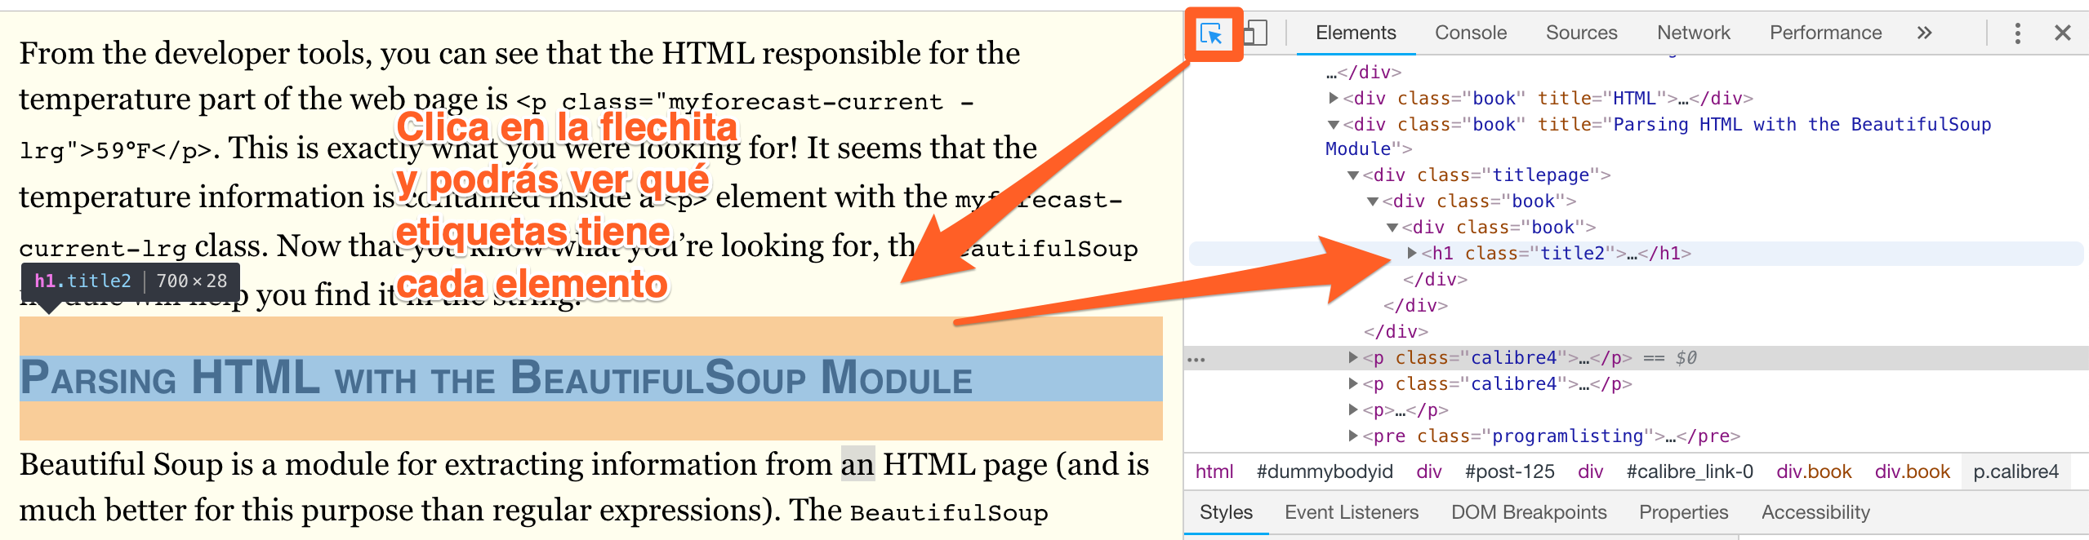The width and height of the screenshot is (2089, 540).
Task: Click the ellipsis beside the selected node
Action: [x=1196, y=359]
